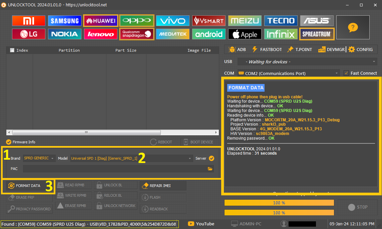
Task: Click the user account avatar icon
Action: pyautogui.click(x=284, y=224)
